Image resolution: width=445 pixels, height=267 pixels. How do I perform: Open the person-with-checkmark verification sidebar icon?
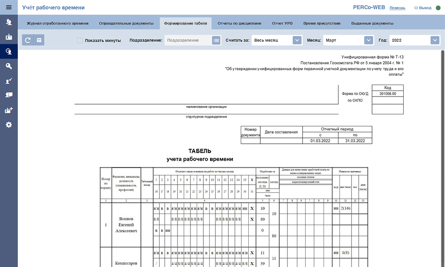coord(9,81)
